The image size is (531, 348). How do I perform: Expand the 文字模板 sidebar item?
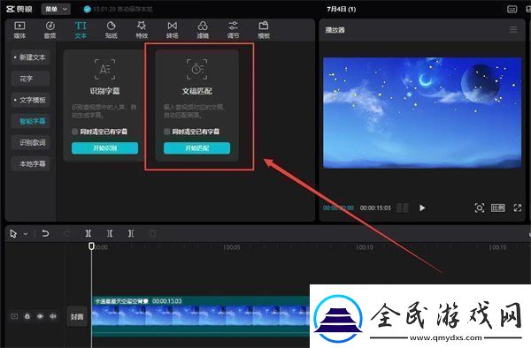tap(30, 100)
